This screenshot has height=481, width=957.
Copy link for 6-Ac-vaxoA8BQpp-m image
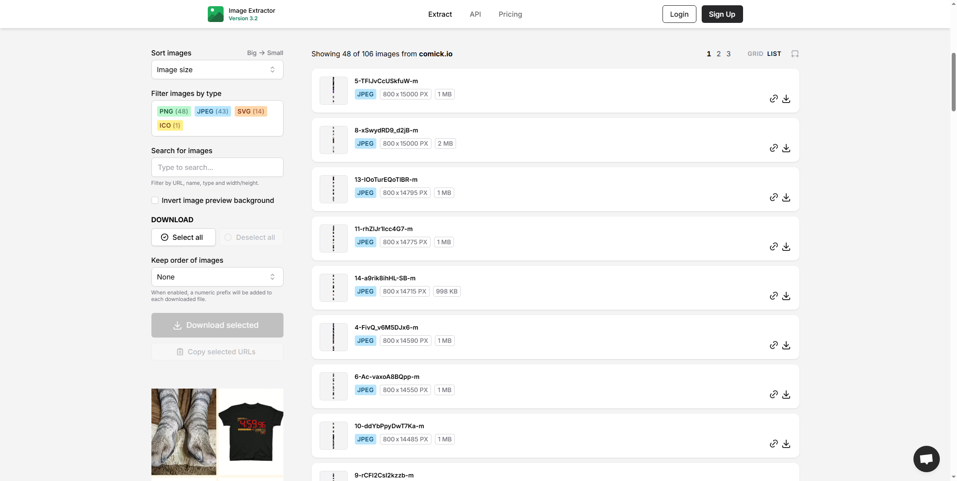(x=773, y=394)
